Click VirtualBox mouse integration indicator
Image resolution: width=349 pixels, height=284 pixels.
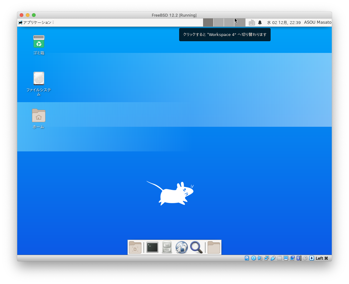click(x=305, y=258)
